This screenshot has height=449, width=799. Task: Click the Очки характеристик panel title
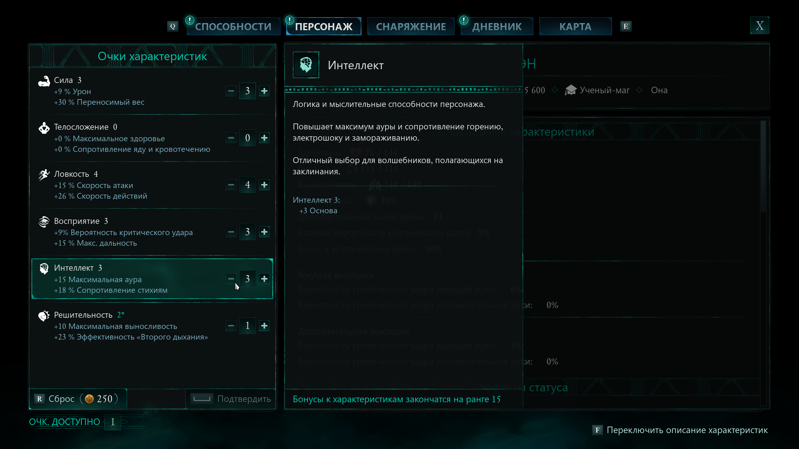pos(152,56)
